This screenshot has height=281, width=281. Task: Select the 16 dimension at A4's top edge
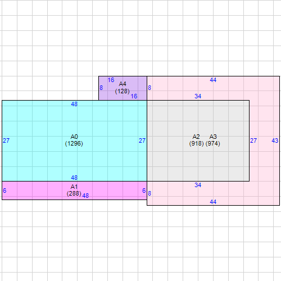[x=111, y=80]
